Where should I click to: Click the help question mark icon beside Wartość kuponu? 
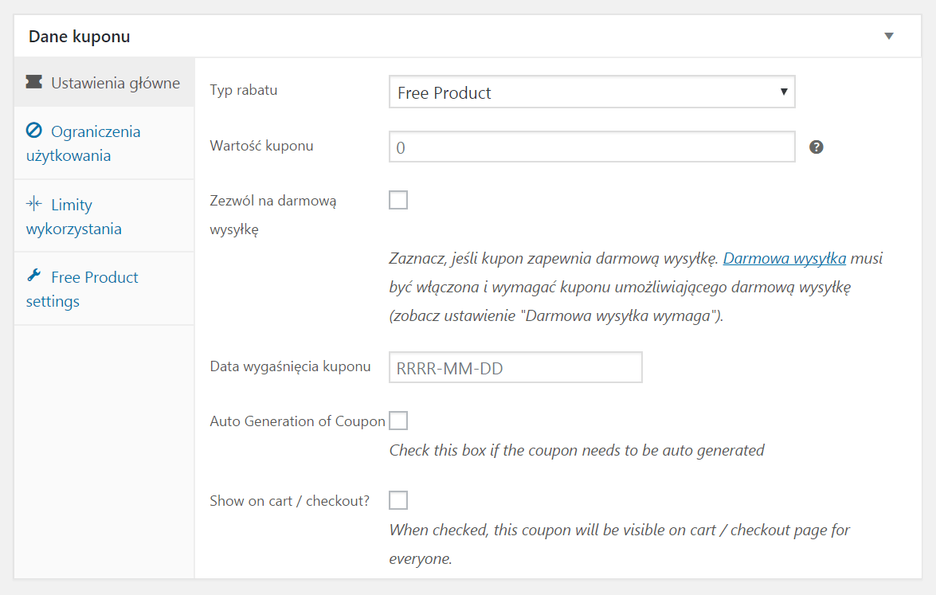(816, 147)
